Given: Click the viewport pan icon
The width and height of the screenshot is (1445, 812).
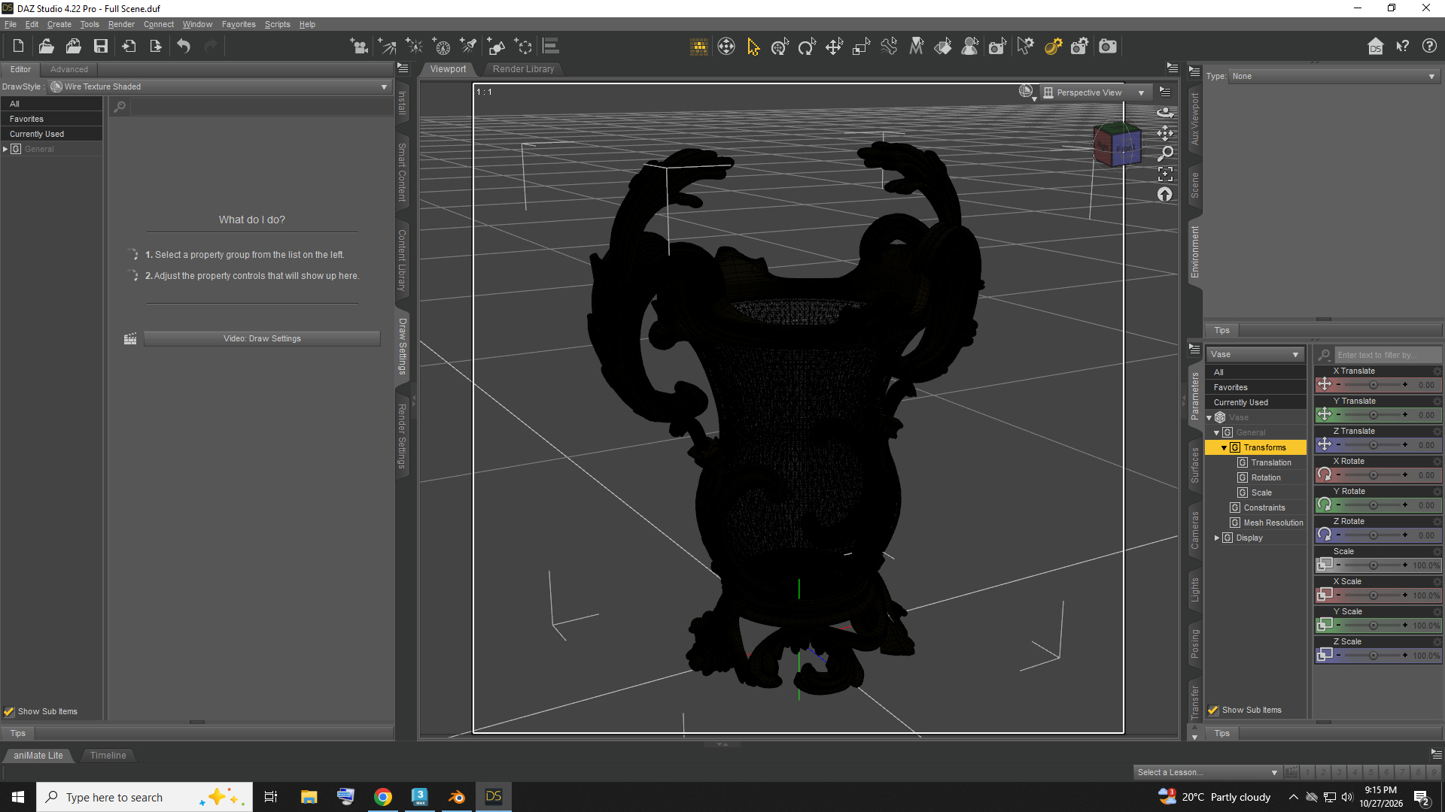Looking at the screenshot, I should [1165, 133].
